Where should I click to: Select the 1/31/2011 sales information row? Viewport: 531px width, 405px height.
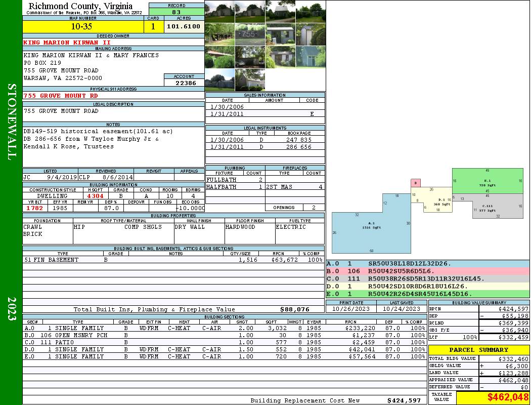[265, 114]
